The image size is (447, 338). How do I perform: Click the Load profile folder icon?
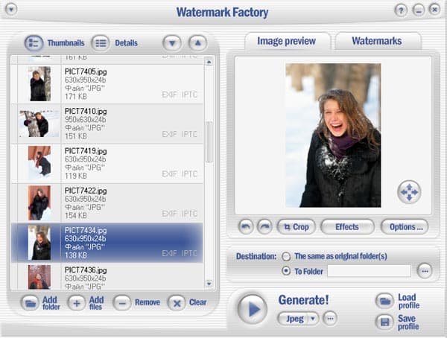pyautogui.click(x=385, y=301)
